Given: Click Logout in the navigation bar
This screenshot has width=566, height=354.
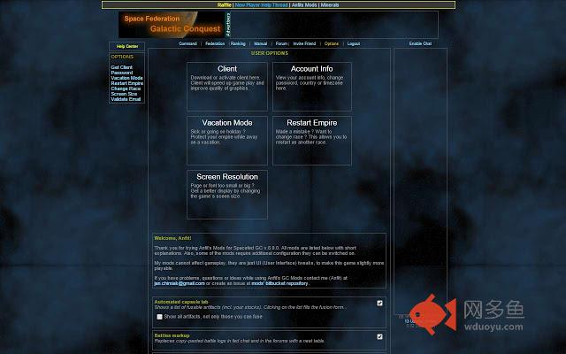Looking at the screenshot, I should pos(354,43).
